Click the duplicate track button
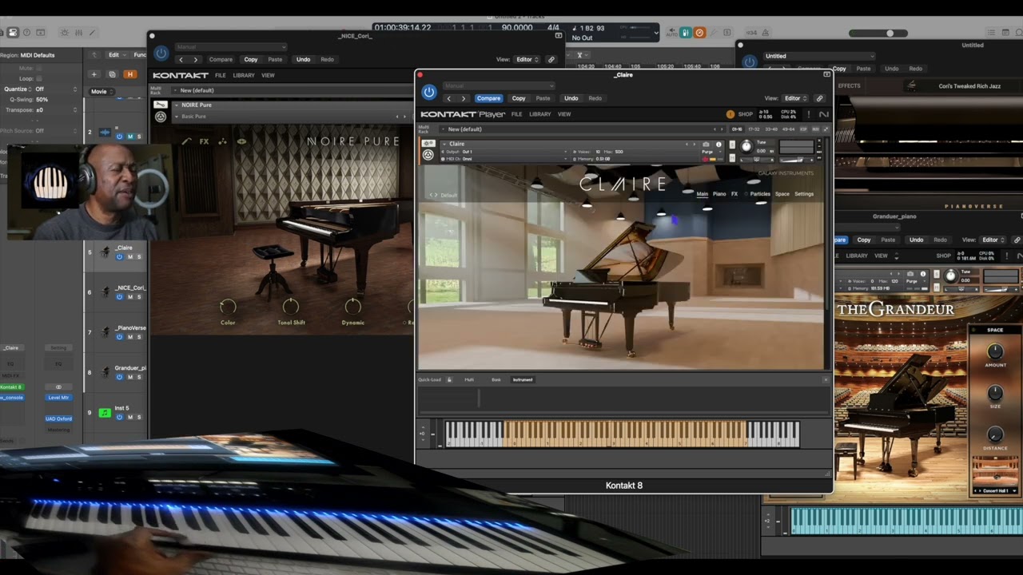Viewport: 1023px width, 575px height. [112, 74]
